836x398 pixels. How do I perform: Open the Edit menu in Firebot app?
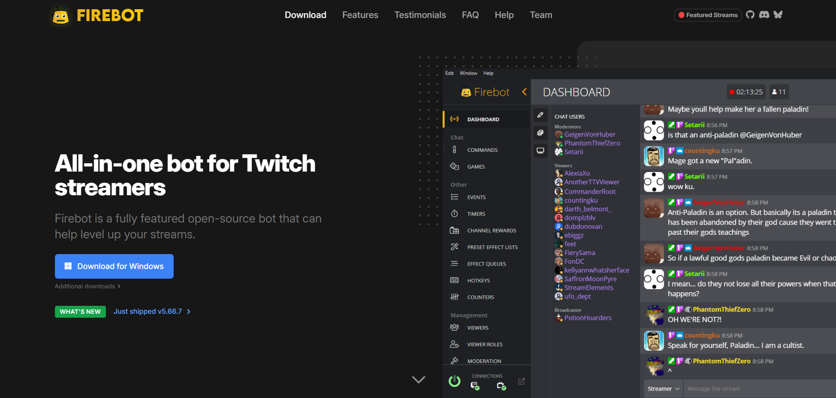click(x=449, y=73)
